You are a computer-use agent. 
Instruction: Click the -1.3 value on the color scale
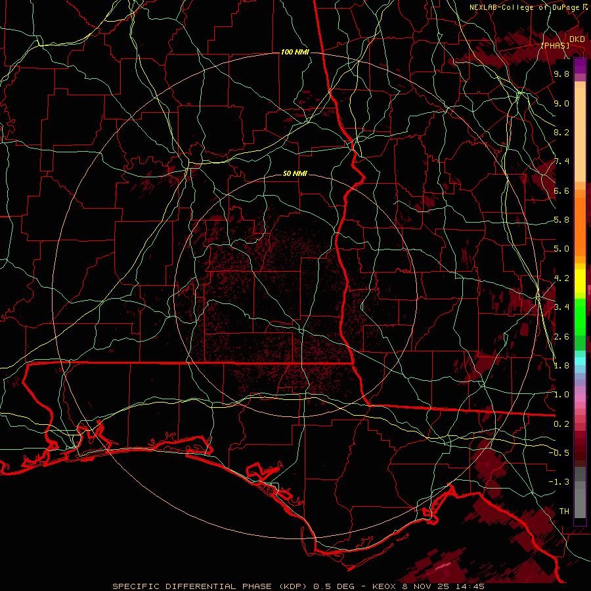(559, 482)
